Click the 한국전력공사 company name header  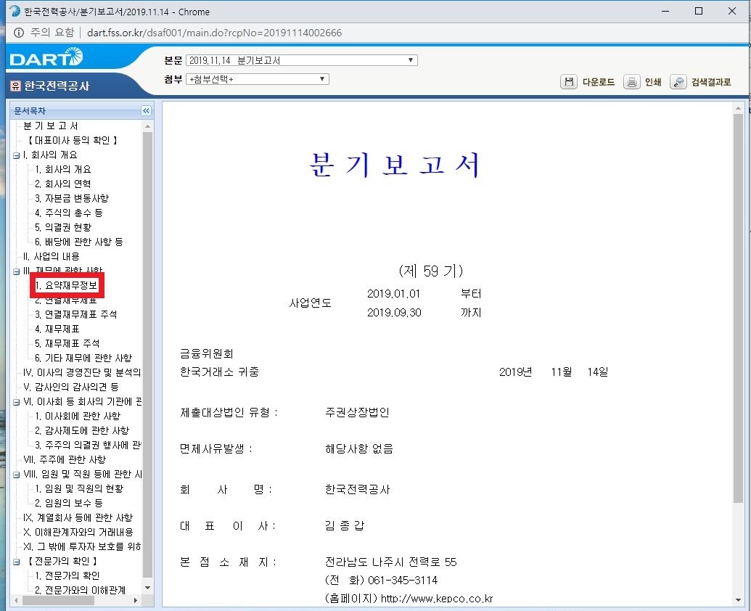point(57,86)
